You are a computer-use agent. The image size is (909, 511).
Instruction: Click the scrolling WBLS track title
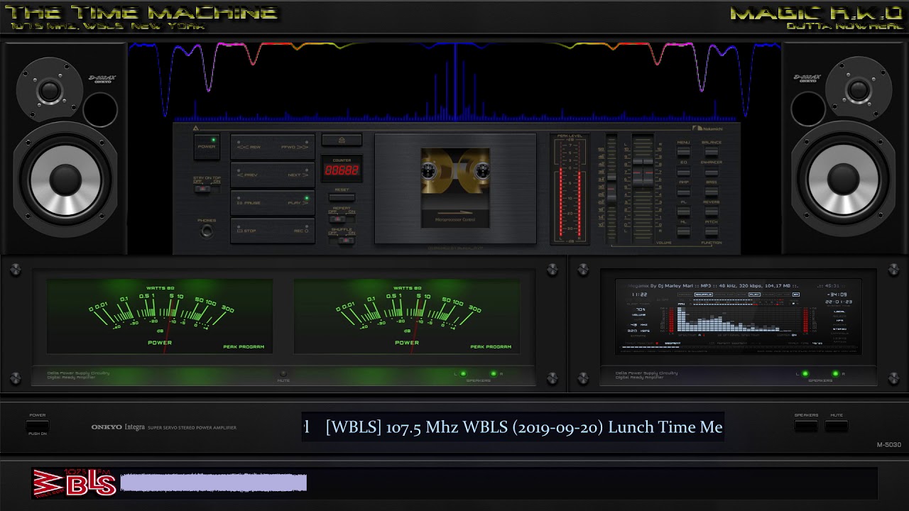coord(513,427)
